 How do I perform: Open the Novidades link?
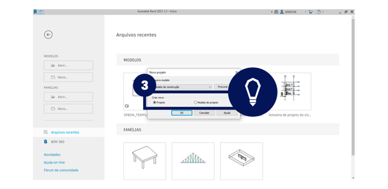(x=52, y=155)
